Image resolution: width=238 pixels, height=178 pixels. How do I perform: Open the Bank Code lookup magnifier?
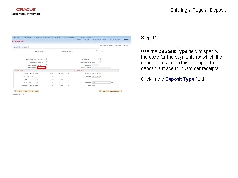[x=47, y=62]
